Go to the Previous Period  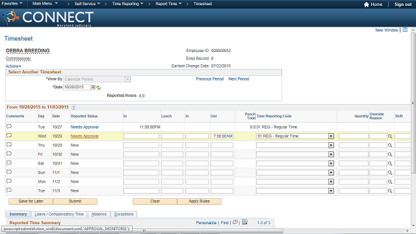click(x=209, y=79)
